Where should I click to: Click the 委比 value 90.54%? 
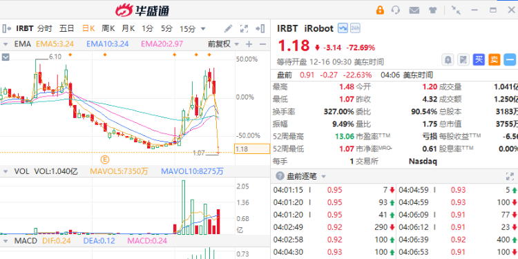(x=424, y=112)
